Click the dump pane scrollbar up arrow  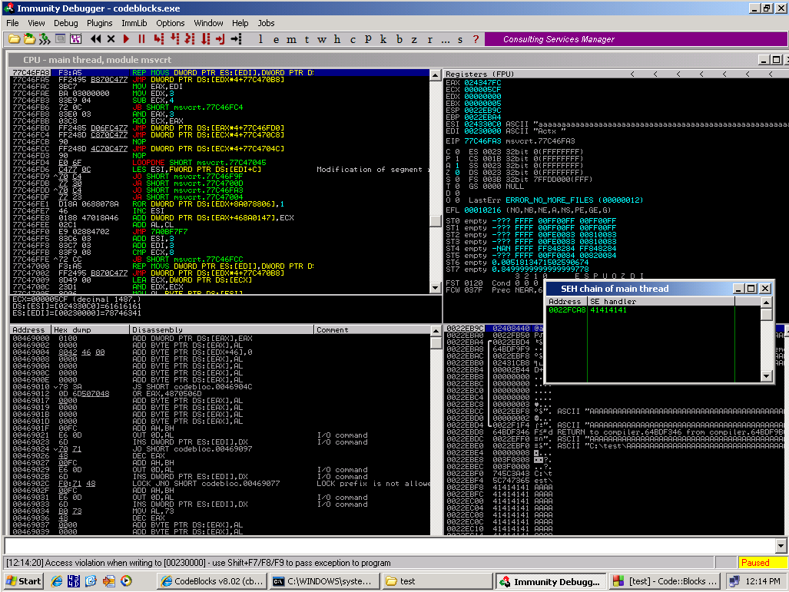pyautogui.click(x=436, y=331)
